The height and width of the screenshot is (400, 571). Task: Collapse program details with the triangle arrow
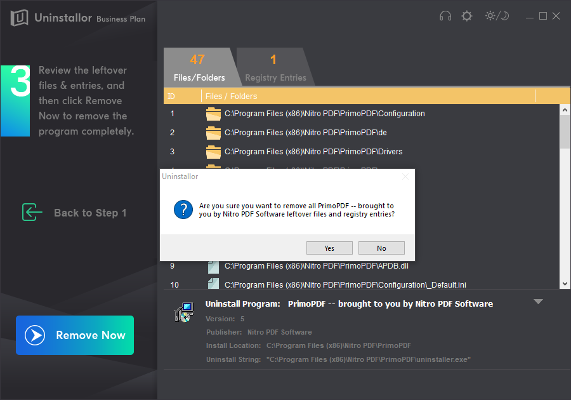coord(538,302)
